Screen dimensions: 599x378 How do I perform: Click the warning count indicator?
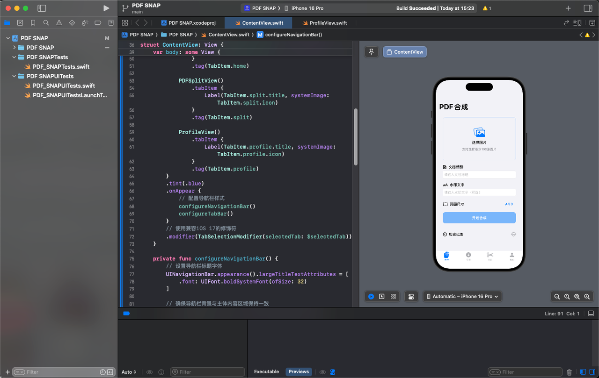(487, 8)
